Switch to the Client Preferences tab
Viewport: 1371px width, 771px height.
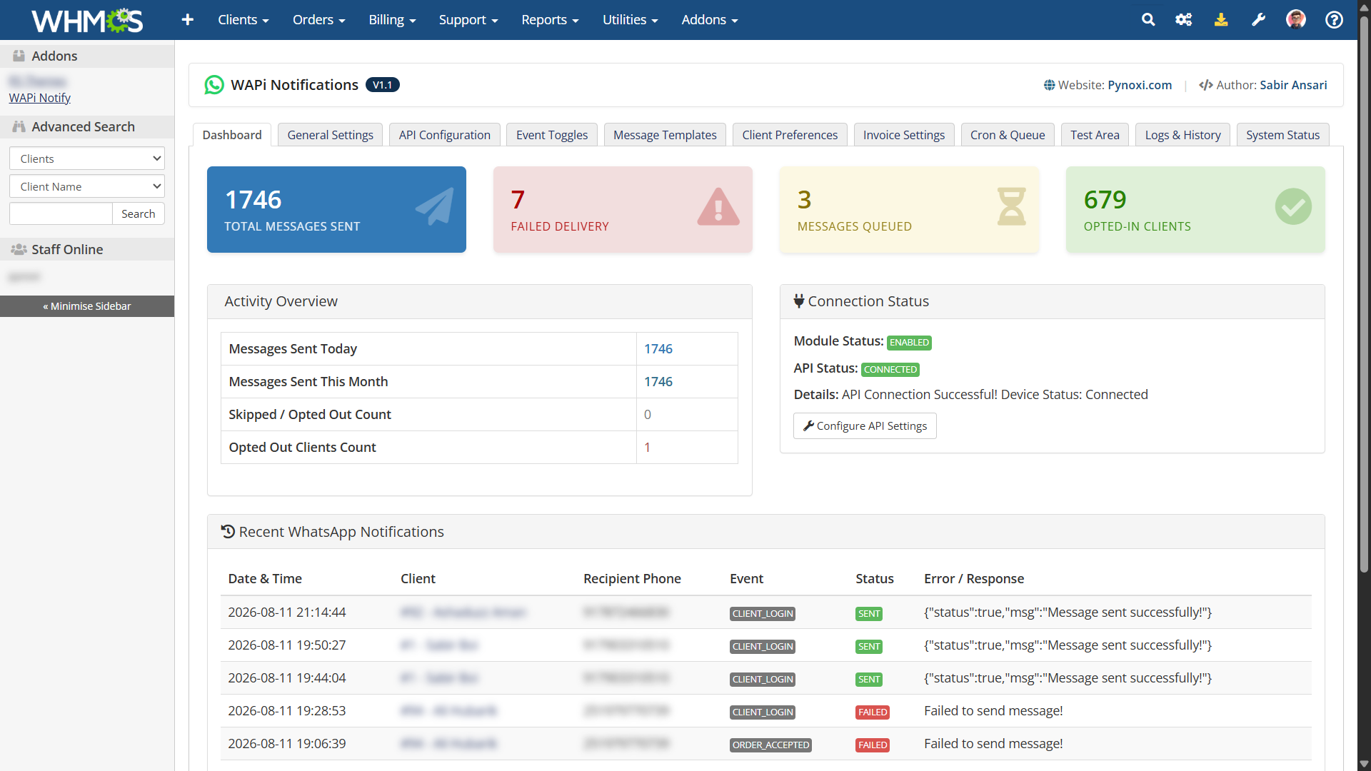coord(790,135)
